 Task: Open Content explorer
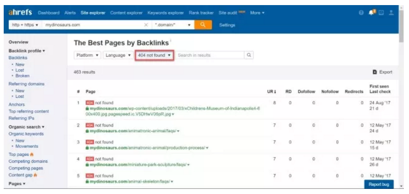[x=126, y=12]
